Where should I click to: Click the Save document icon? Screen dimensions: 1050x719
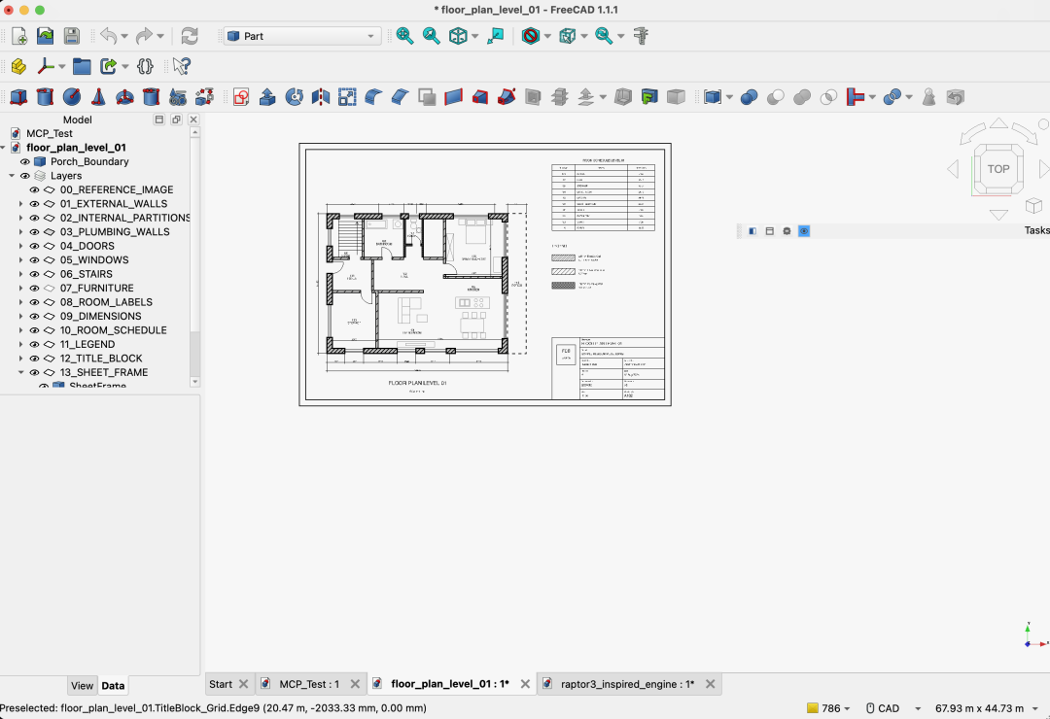(72, 36)
